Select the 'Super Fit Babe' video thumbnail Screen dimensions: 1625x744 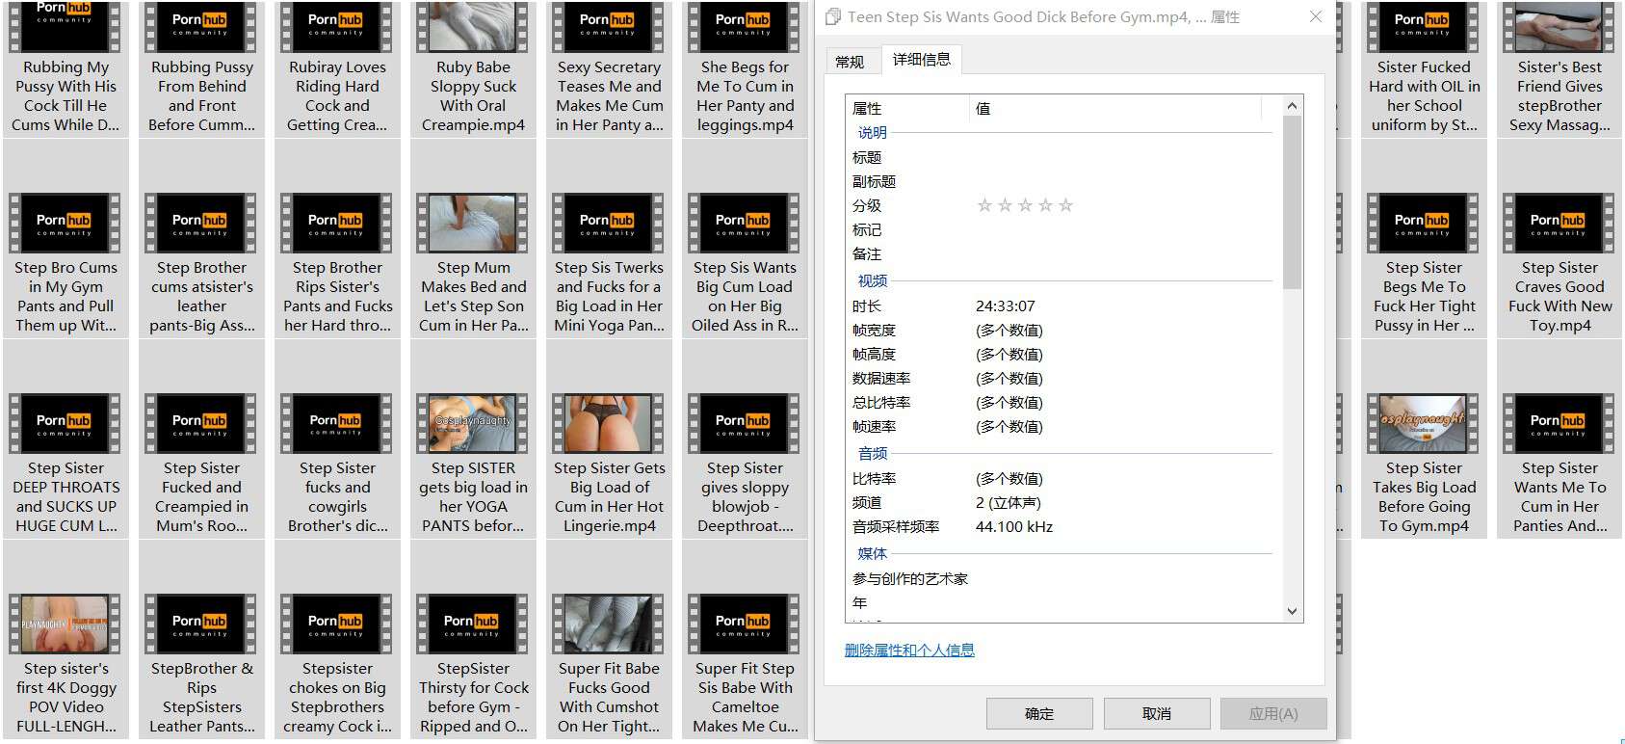tap(609, 624)
